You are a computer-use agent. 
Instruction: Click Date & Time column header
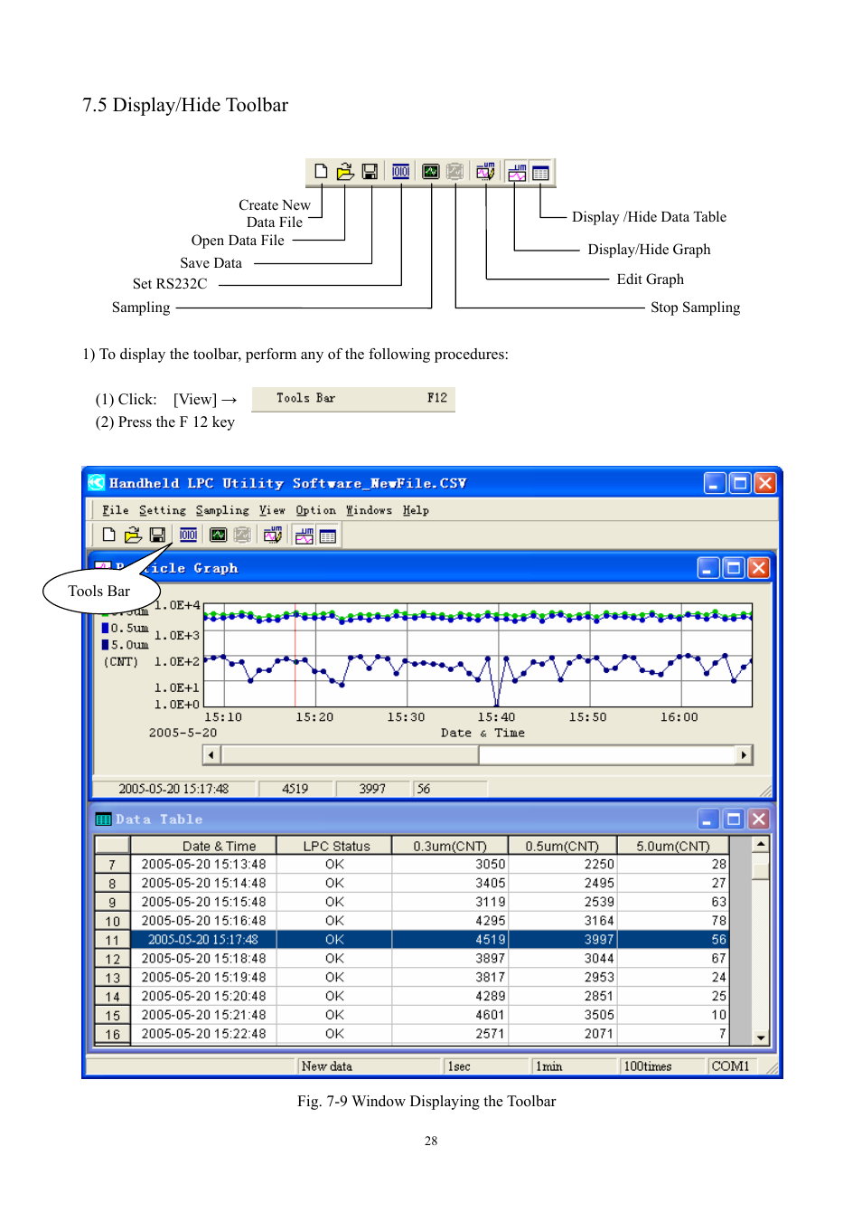[204, 846]
